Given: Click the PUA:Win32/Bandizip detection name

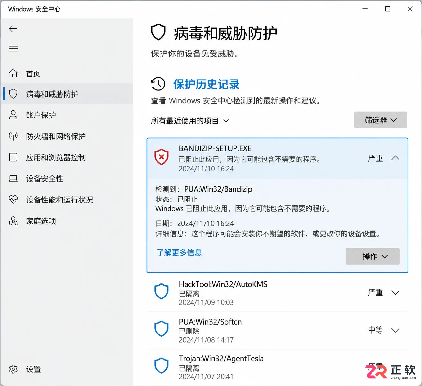Looking at the screenshot, I should pyautogui.click(x=218, y=189).
